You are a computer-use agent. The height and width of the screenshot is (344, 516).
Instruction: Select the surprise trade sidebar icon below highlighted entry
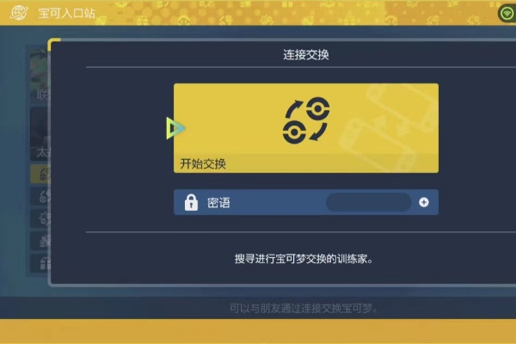40,197
